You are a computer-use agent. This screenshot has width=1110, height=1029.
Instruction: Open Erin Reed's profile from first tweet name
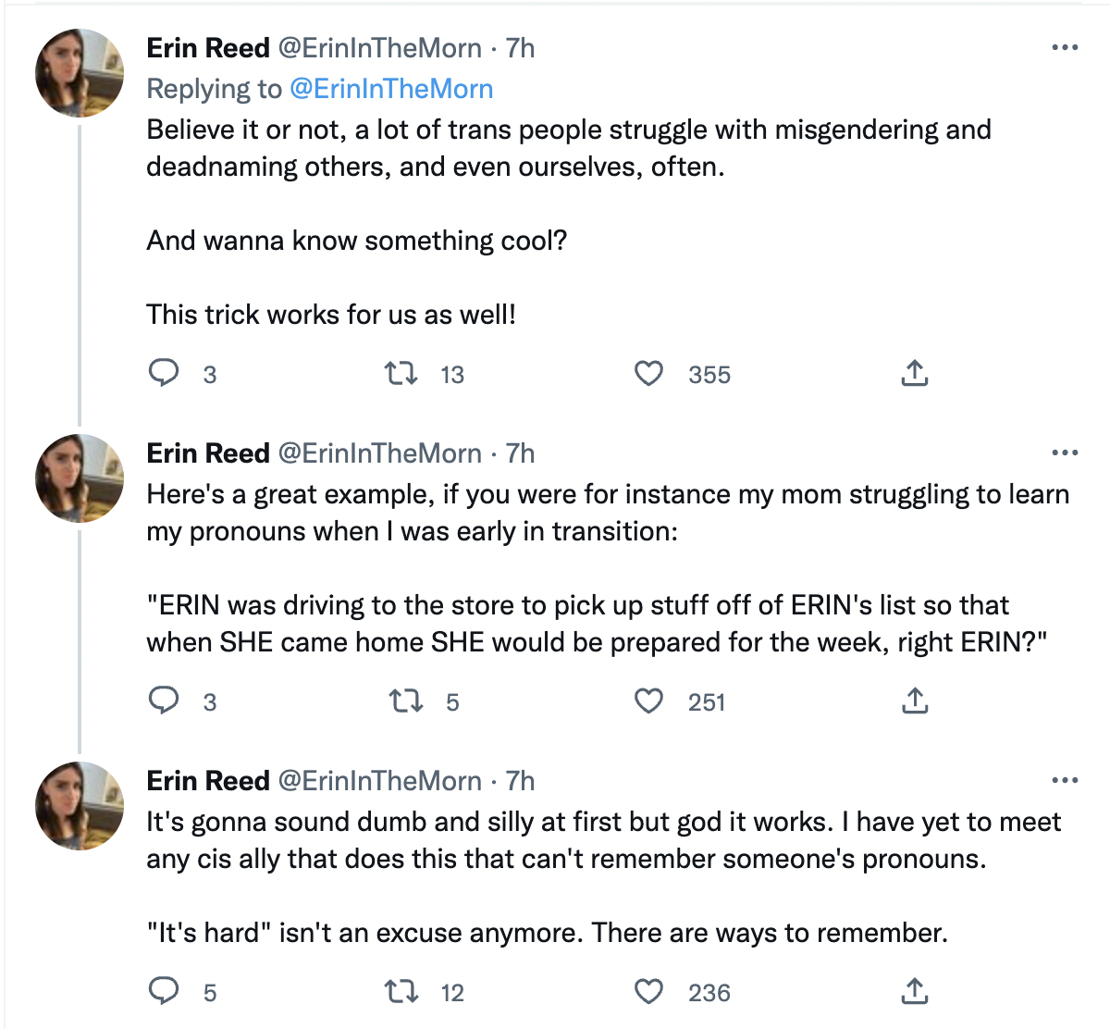[208, 48]
